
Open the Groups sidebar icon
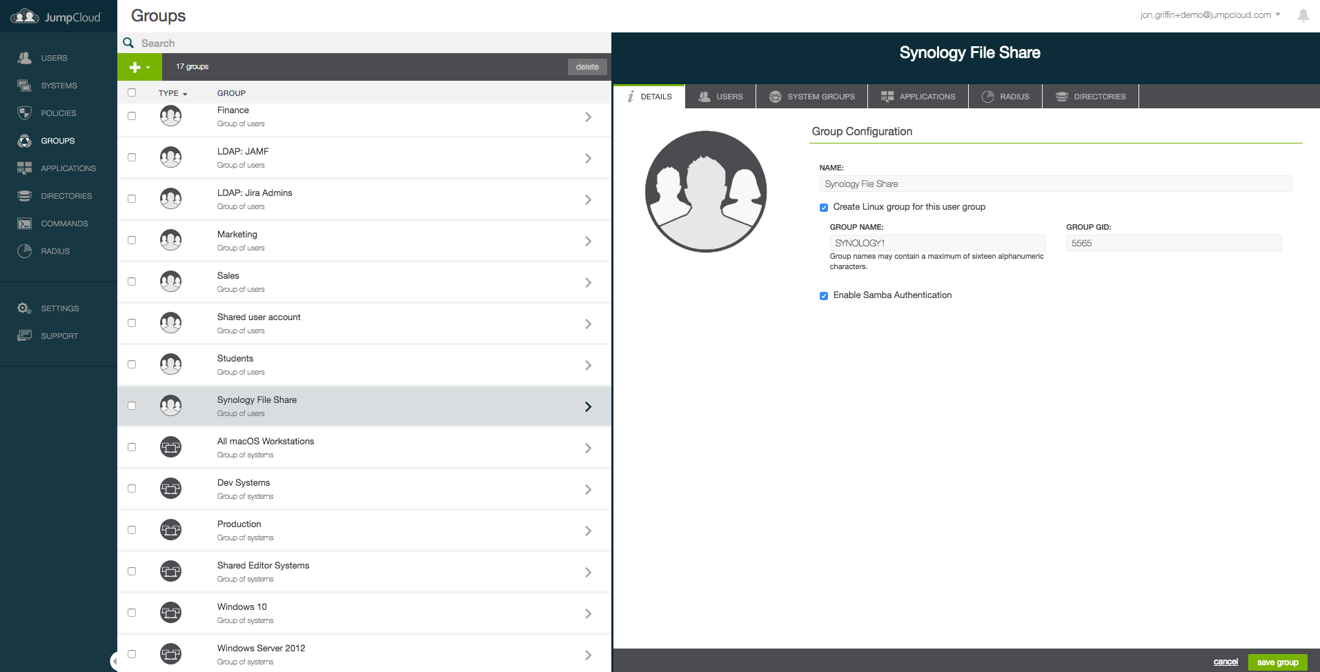click(25, 141)
